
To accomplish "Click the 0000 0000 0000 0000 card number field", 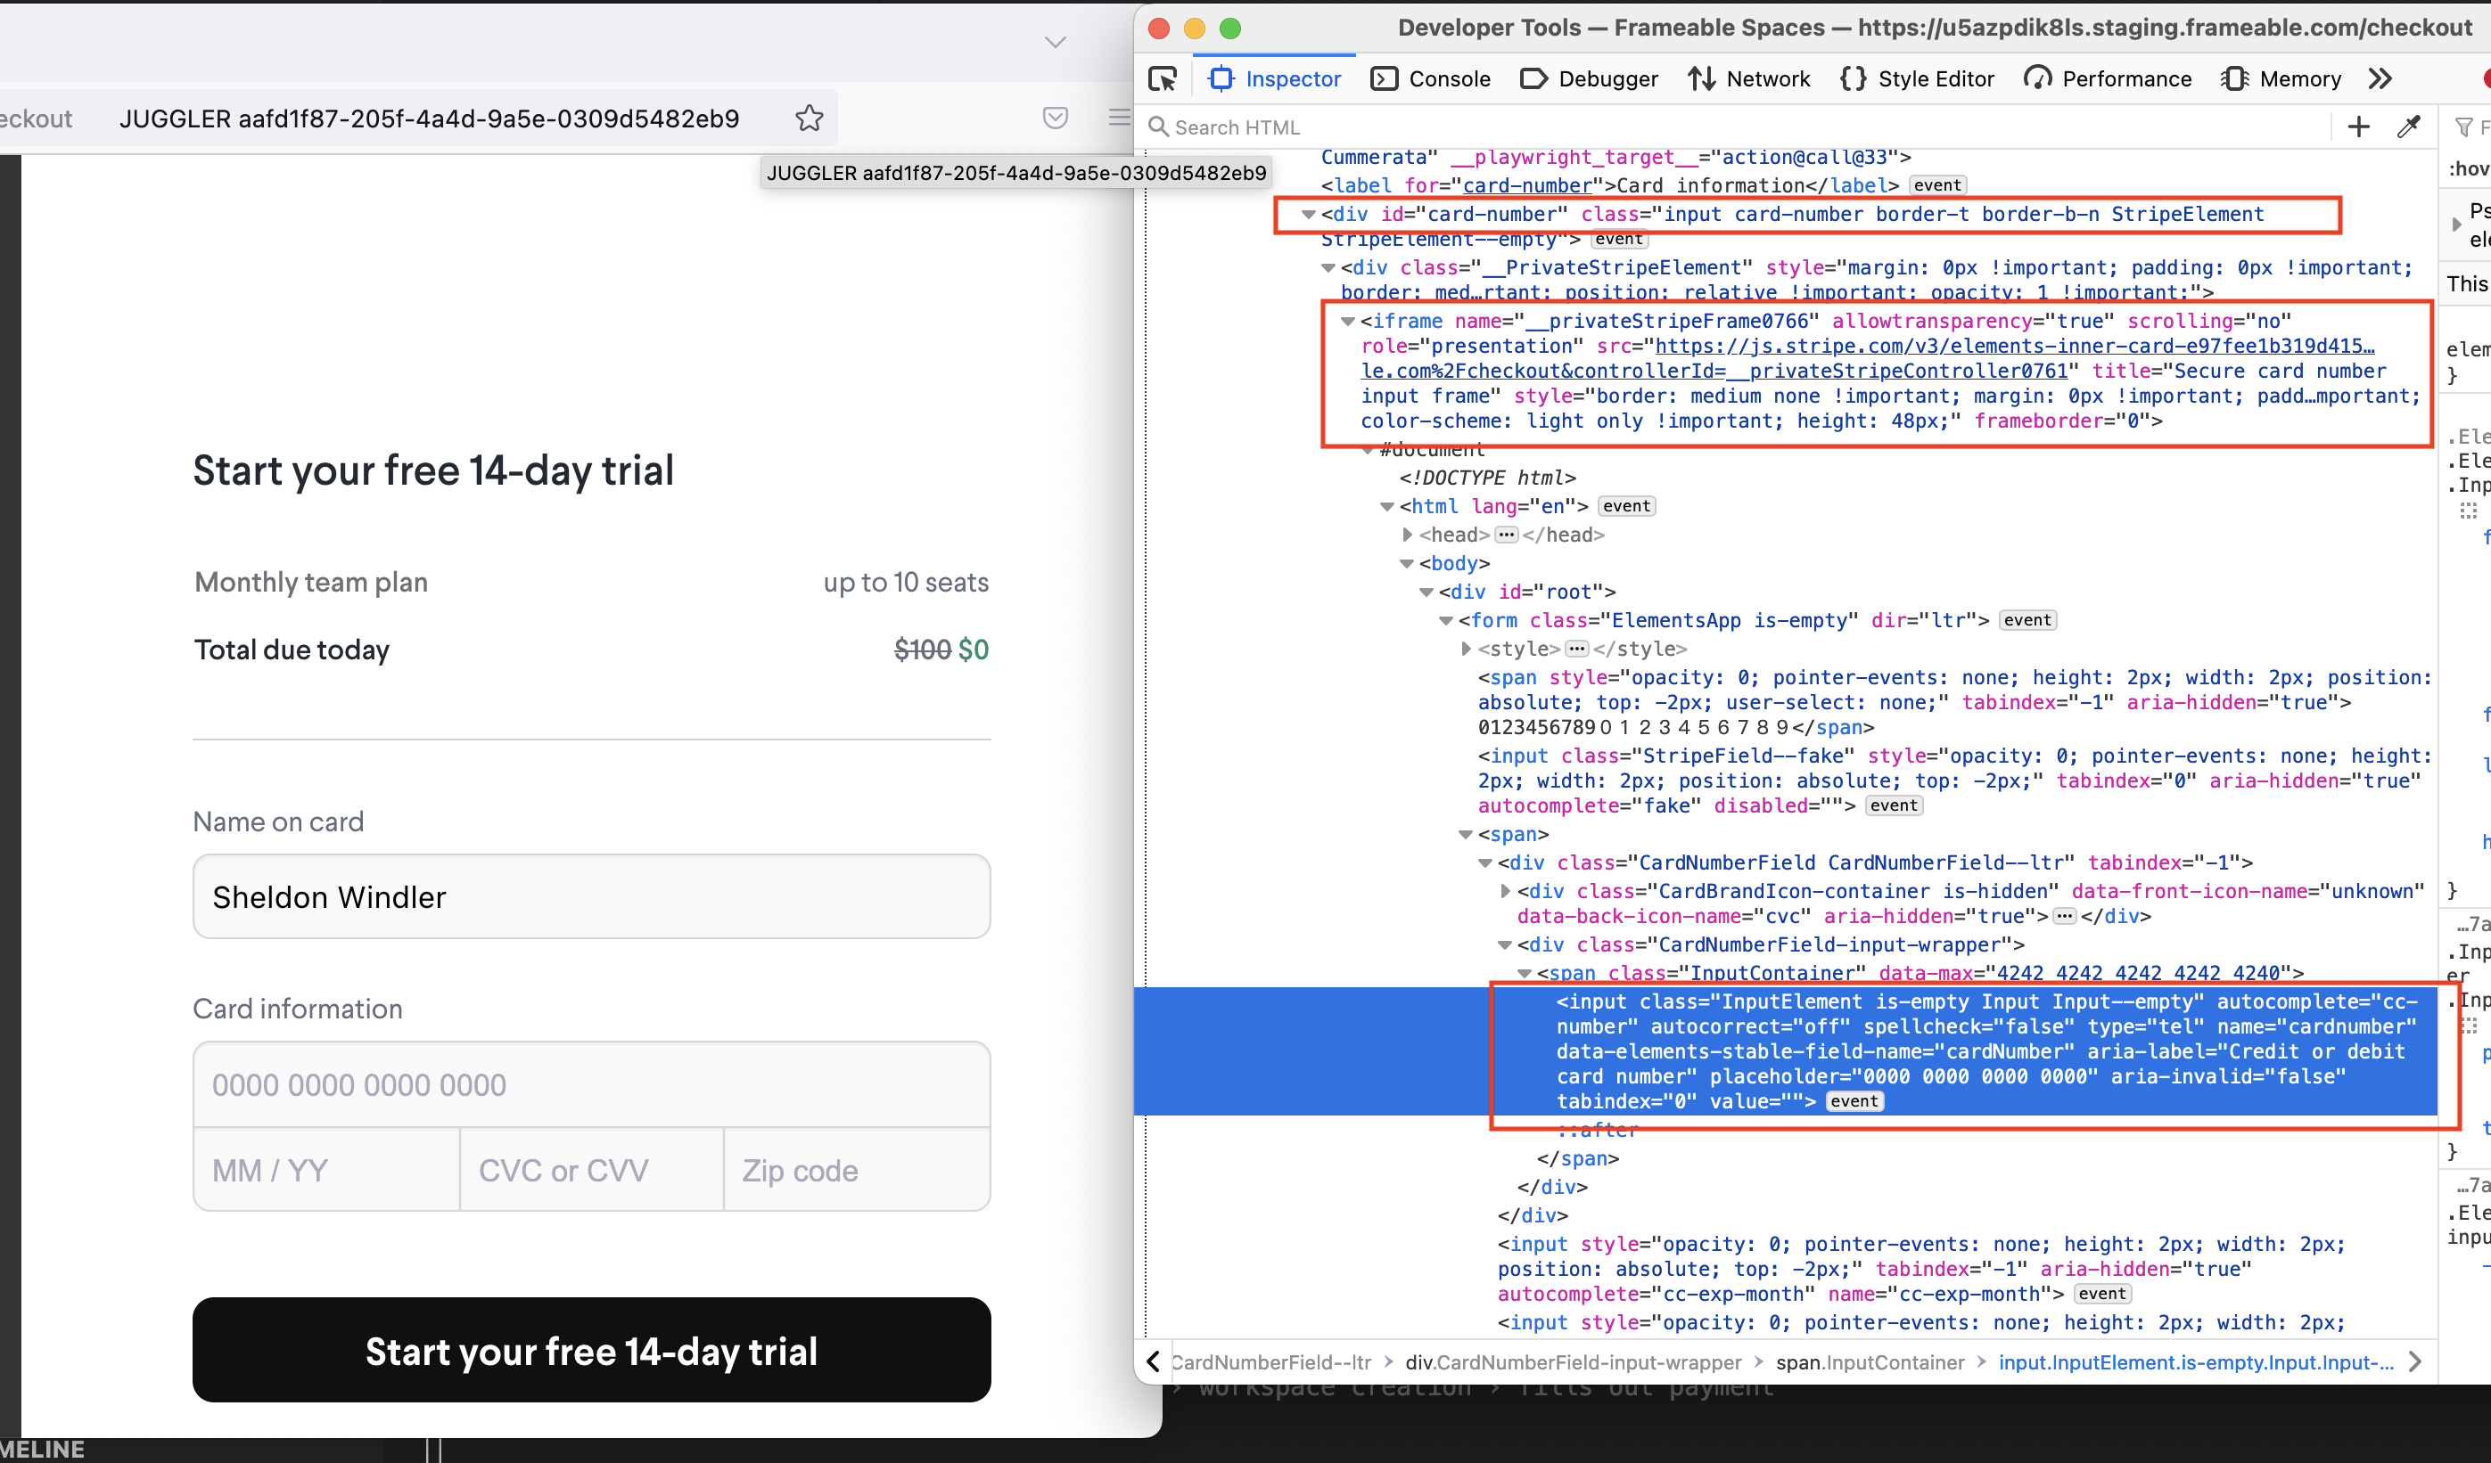I will pos(591,1083).
